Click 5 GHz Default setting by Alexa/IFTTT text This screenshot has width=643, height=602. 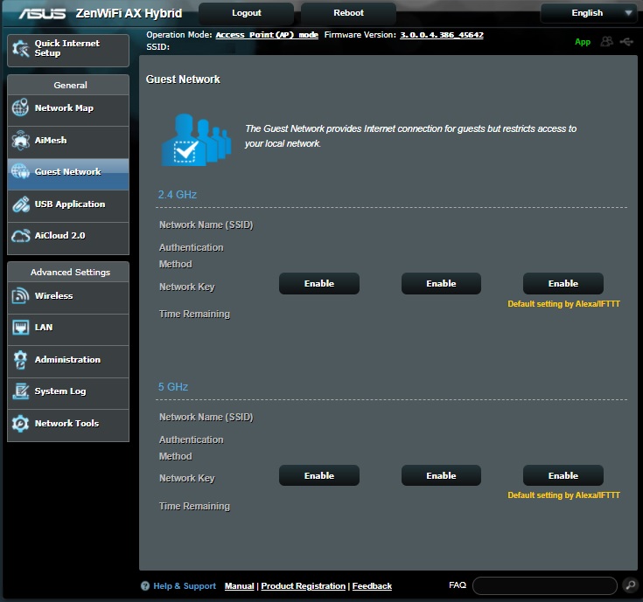point(564,495)
